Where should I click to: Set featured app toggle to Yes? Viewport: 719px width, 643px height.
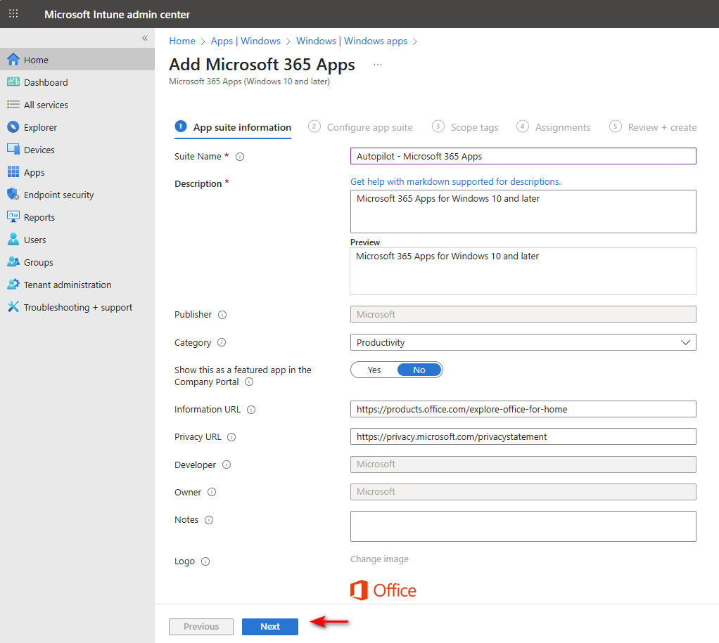coord(374,370)
